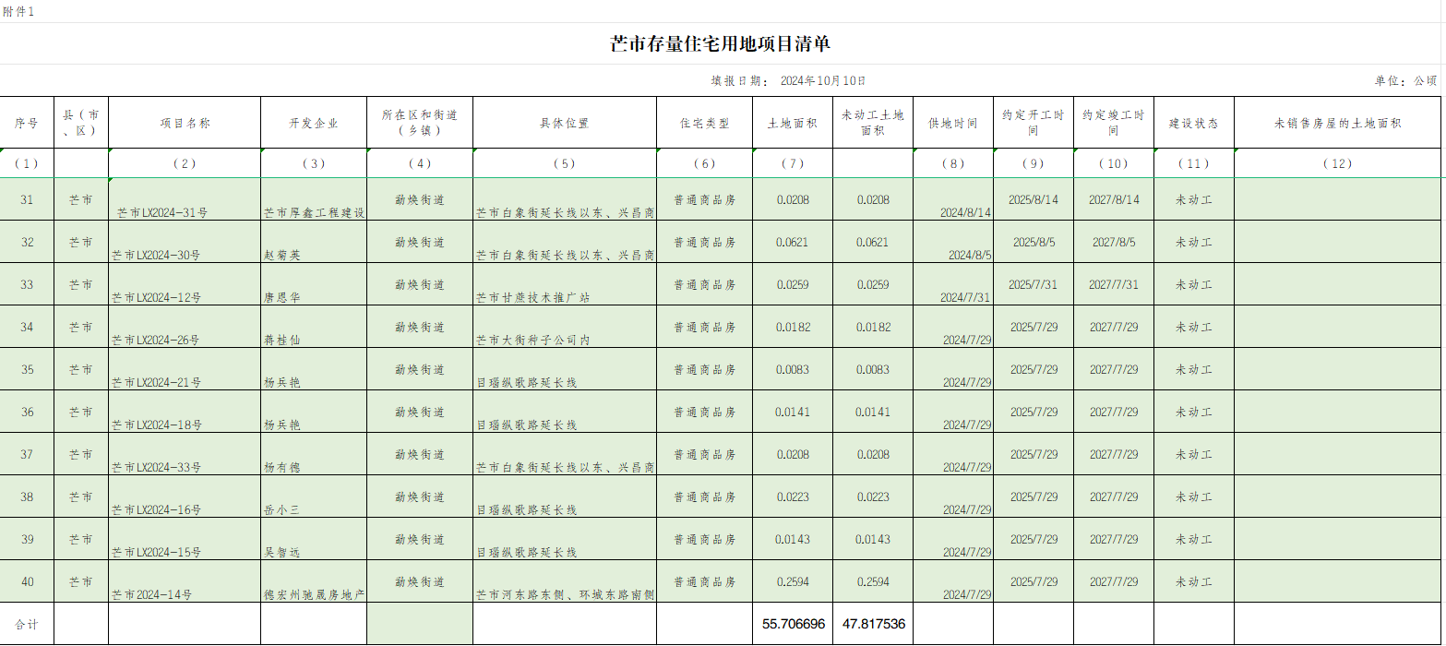Select the 附件1 cell
Viewport: 1446px width, 646px height.
click(18, 11)
